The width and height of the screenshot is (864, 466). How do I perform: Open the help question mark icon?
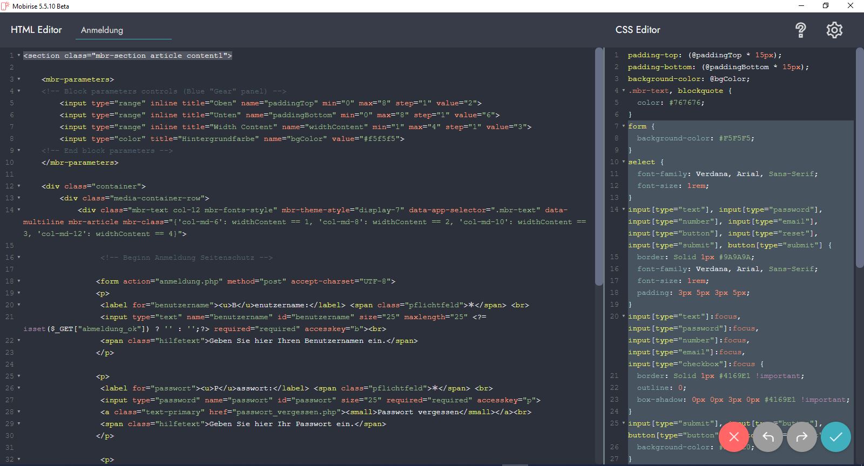[800, 30]
